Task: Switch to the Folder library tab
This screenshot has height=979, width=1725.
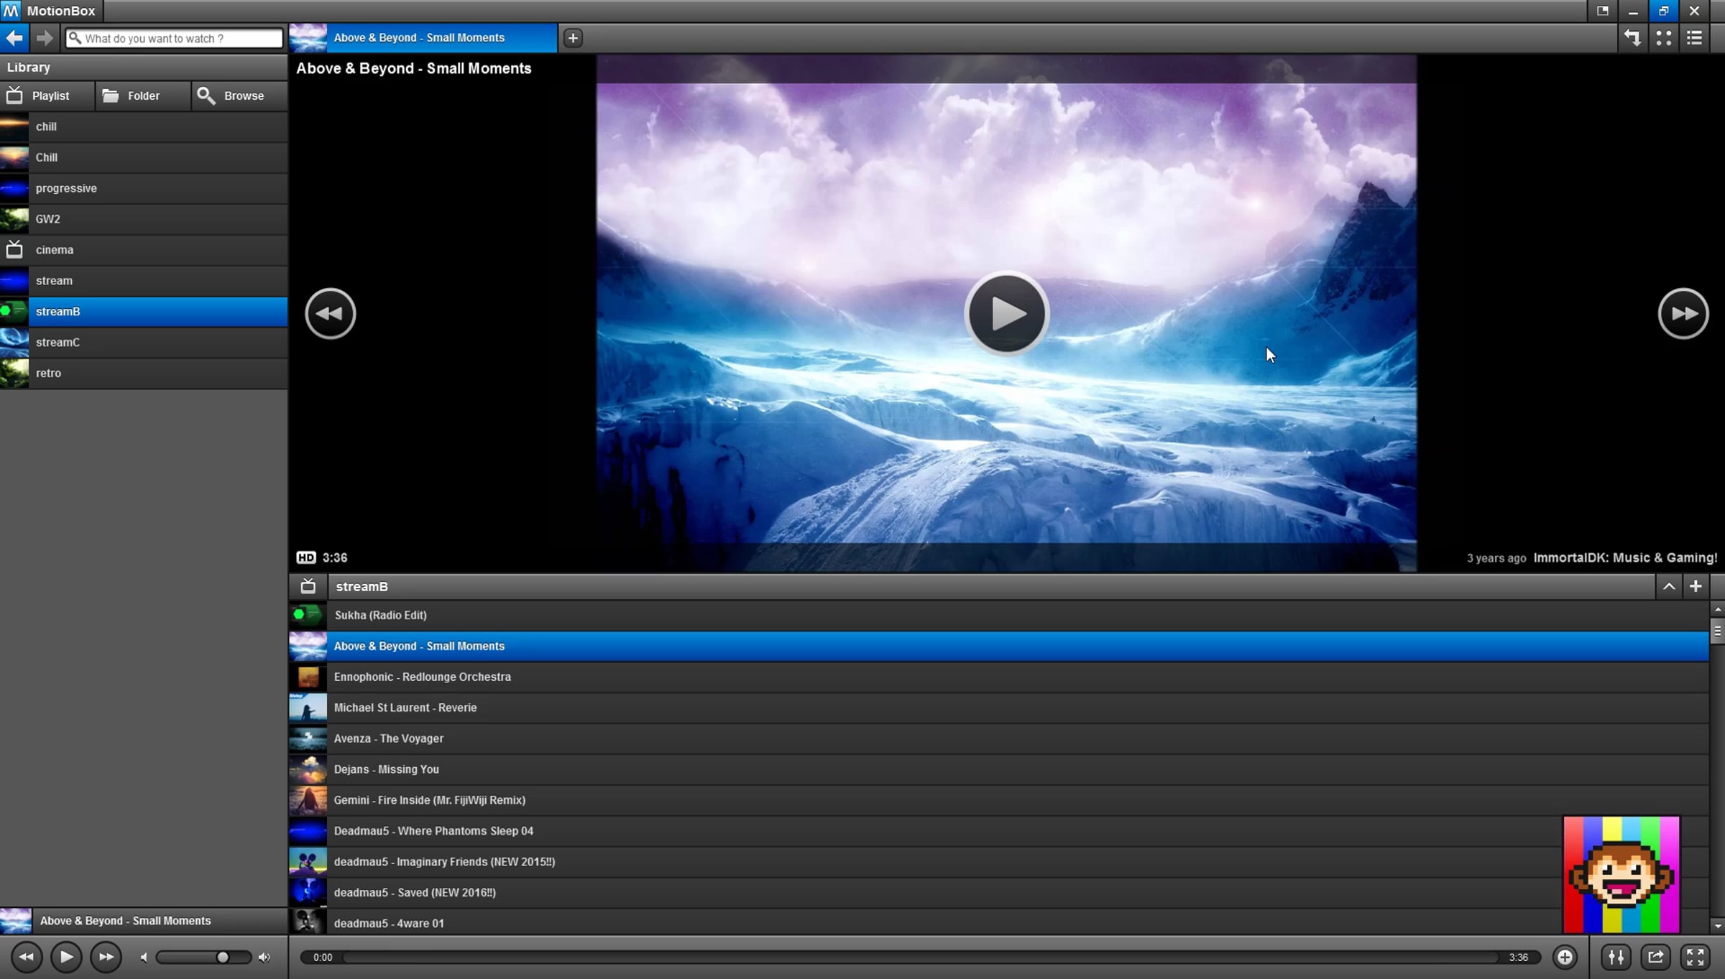Action: (142, 96)
